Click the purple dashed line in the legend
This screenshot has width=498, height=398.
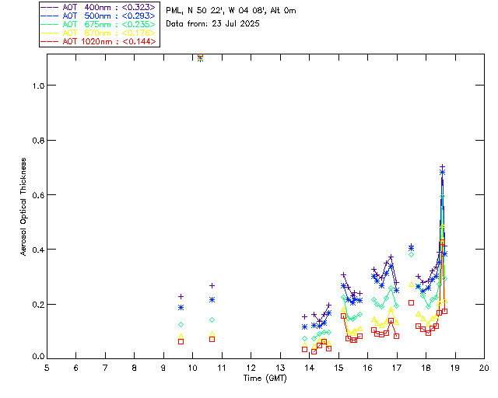tap(50, 8)
